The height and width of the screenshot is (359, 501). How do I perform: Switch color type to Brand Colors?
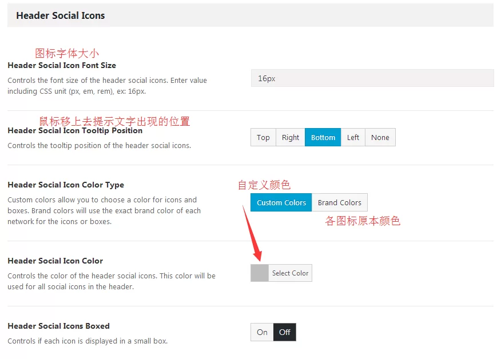(340, 202)
